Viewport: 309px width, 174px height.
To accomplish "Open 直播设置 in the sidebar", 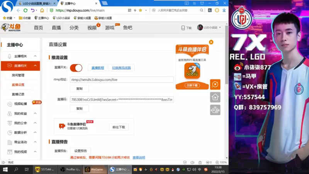I will (x=18, y=85).
